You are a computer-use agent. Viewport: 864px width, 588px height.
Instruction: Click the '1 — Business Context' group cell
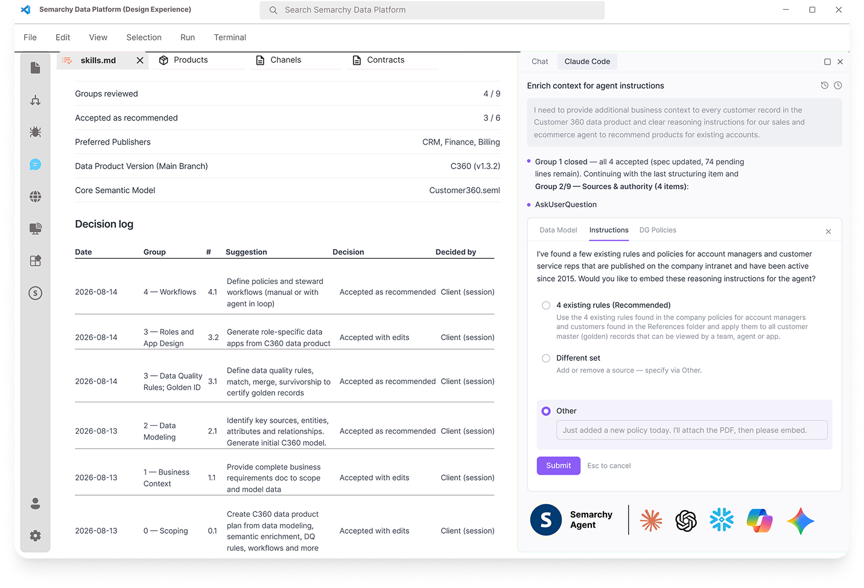(167, 478)
